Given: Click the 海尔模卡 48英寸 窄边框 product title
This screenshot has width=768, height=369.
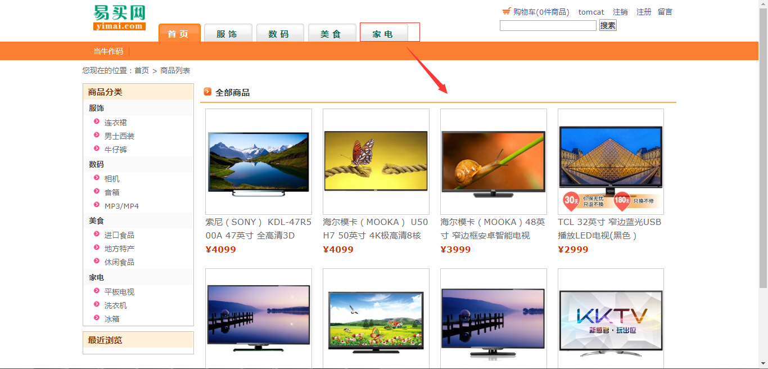Looking at the screenshot, I should pyautogui.click(x=493, y=229).
